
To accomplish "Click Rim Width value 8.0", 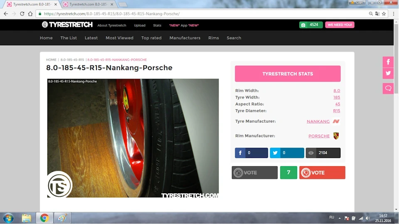I will coord(337,91).
